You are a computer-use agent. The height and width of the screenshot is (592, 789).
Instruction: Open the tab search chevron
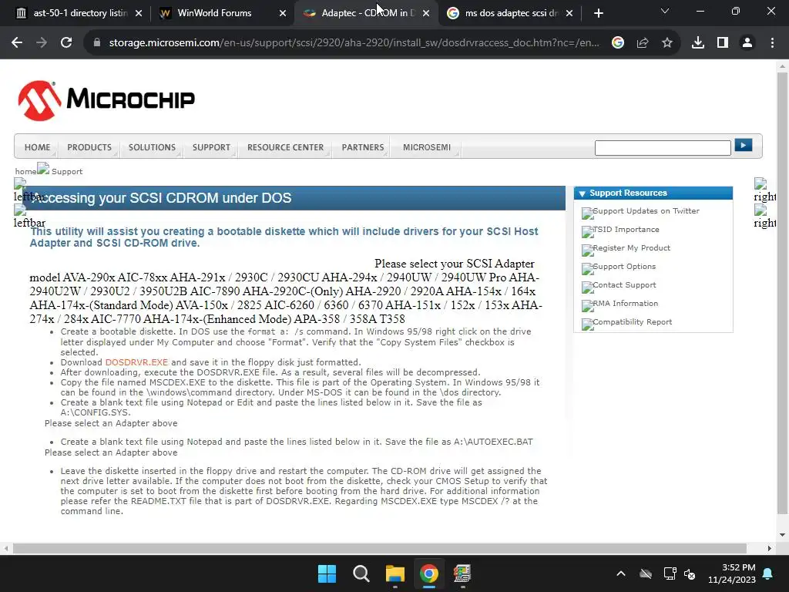pos(665,11)
